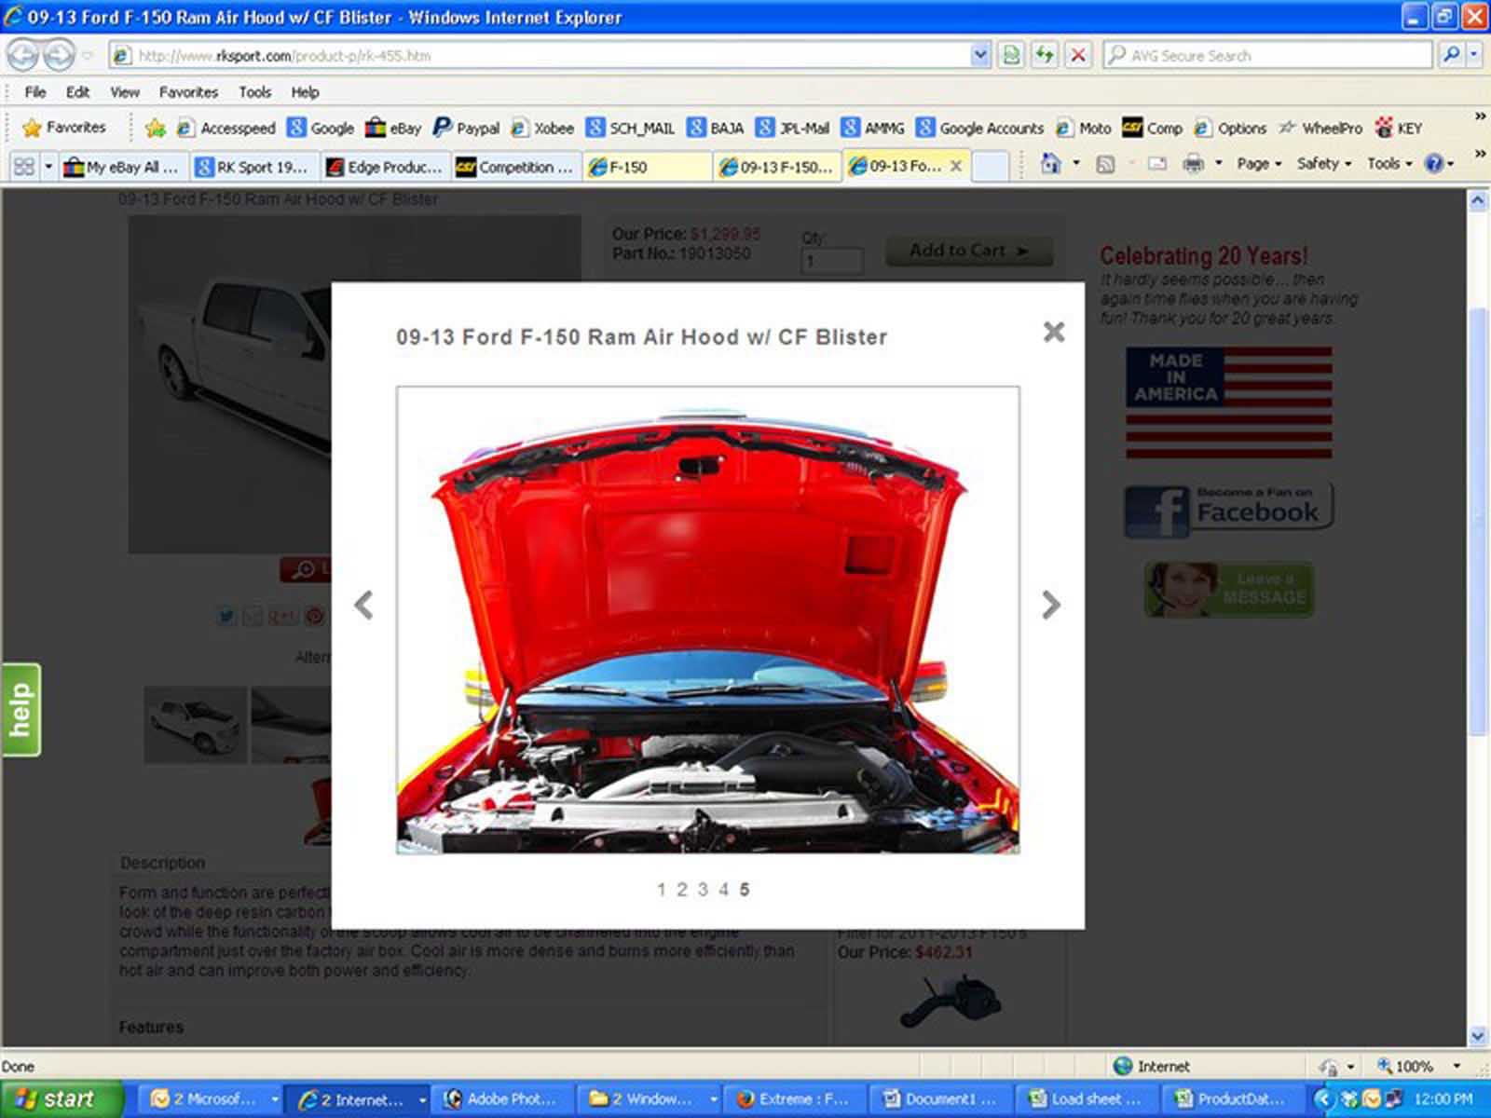1491x1118 pixels.
Task: Jump to image 1 in gallery
Action: (x=661, y=890)
